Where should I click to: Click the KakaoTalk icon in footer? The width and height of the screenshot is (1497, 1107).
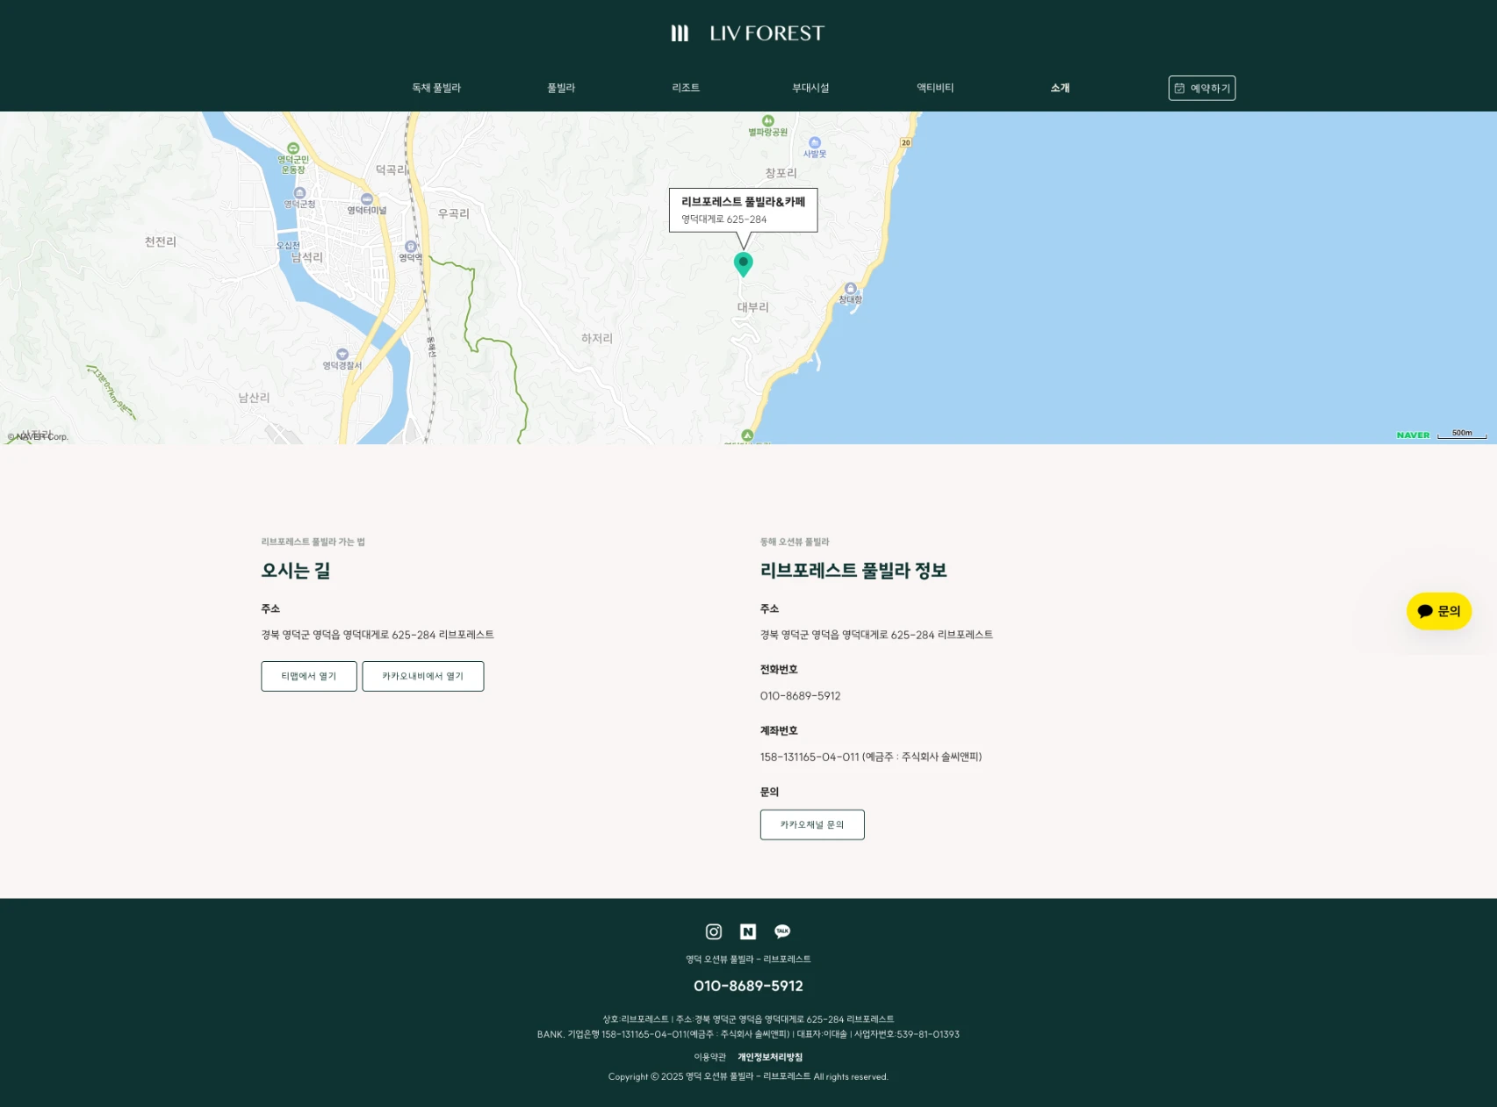(782, 931)
